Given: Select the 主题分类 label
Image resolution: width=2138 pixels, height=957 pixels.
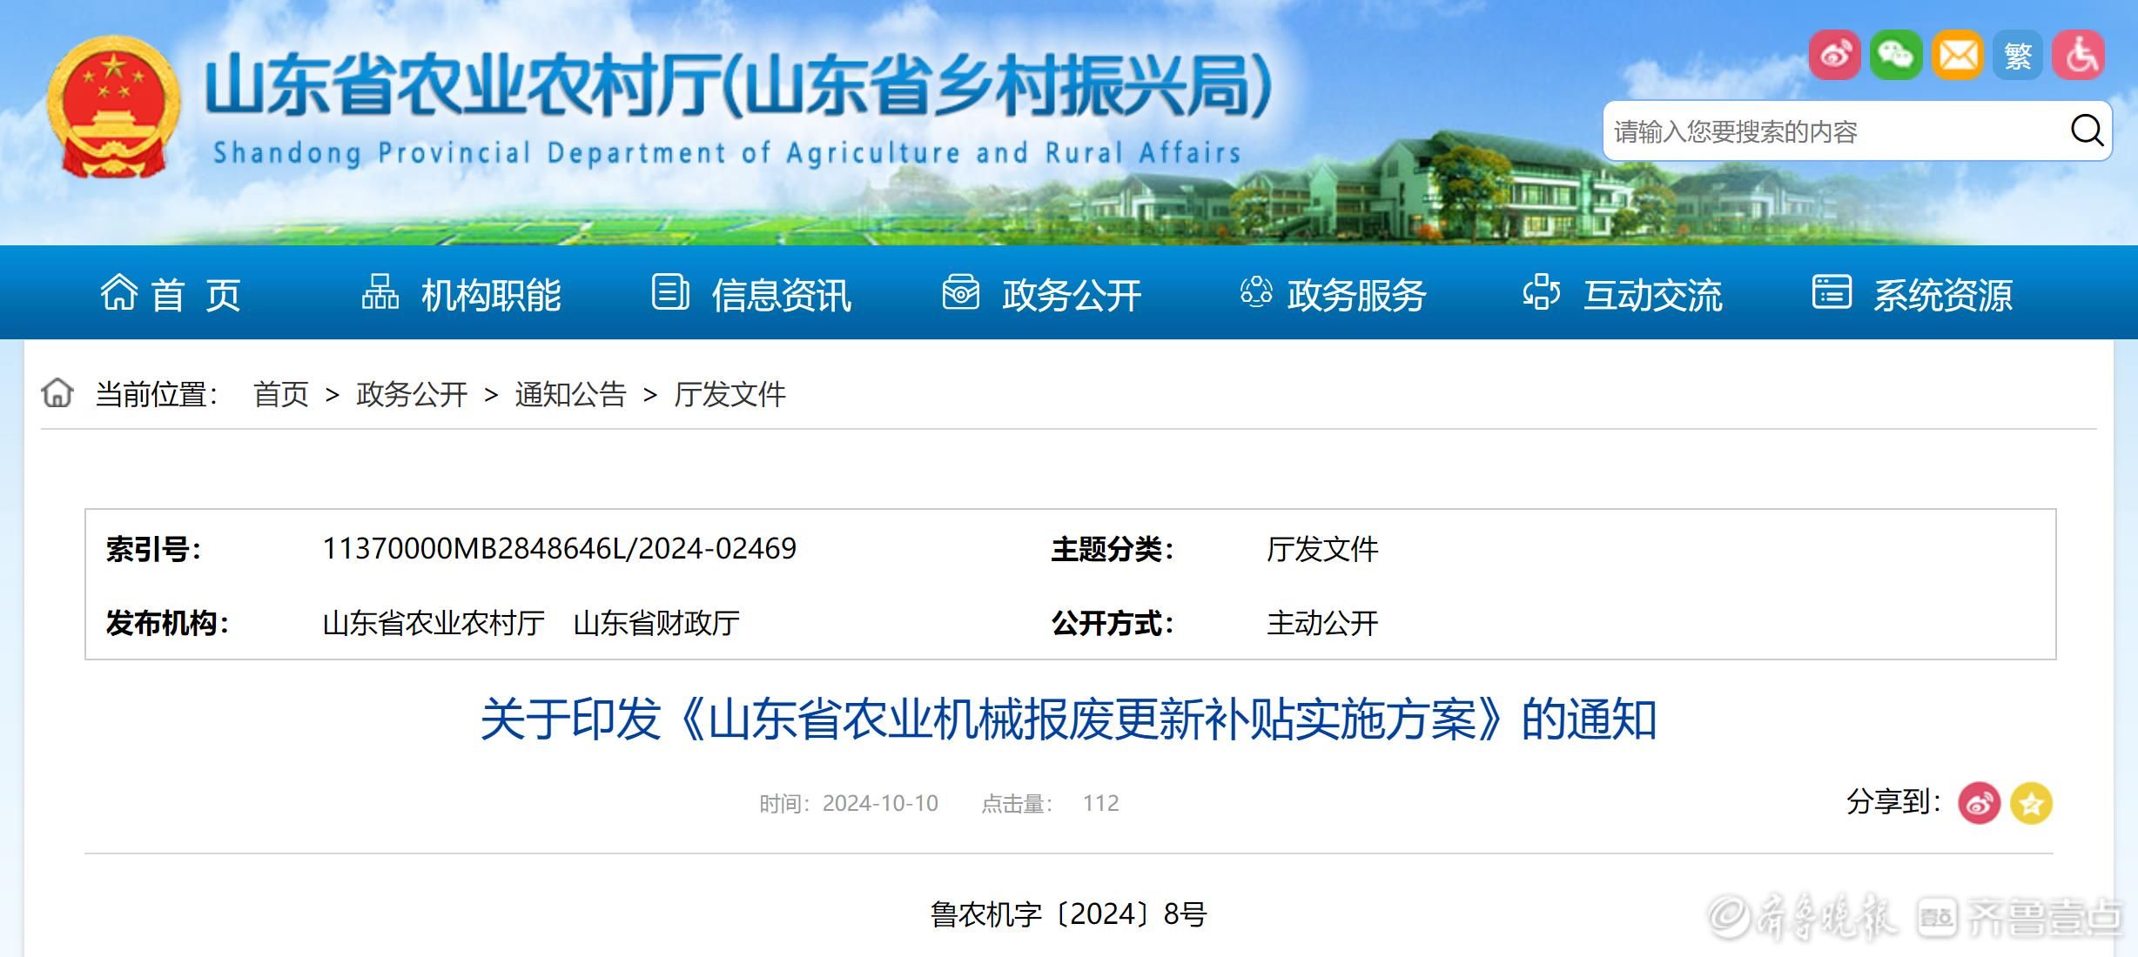Looking at the screenshot, I should point(1113,549).
